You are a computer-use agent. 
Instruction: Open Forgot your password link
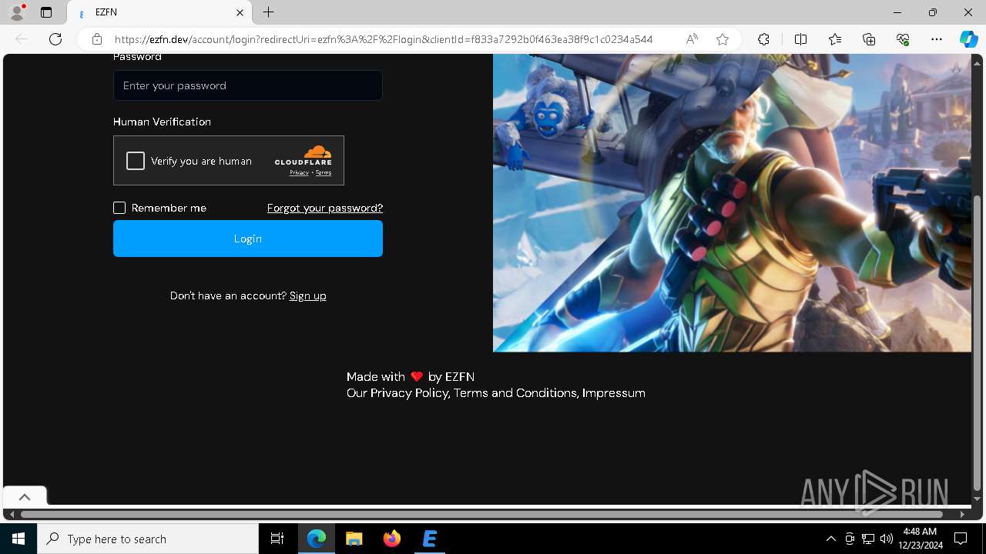tap(325, 208)
